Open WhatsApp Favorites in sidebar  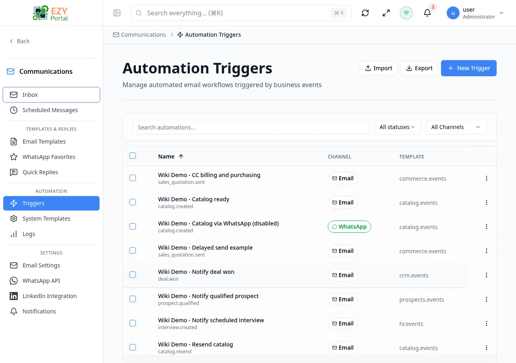click(51, 157)
